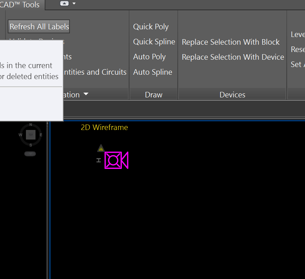Viewport: 305px width, 279px height.
Task: Click the E compass direction on ViewCube
Action: click(41, 135)
